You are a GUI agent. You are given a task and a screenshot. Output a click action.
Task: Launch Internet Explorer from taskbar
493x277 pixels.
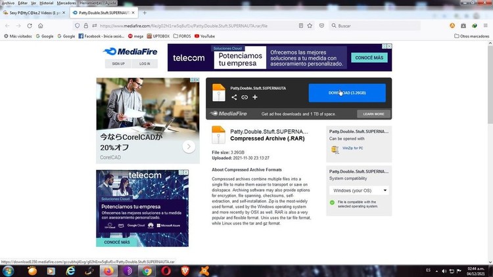[x=70, y=270]
